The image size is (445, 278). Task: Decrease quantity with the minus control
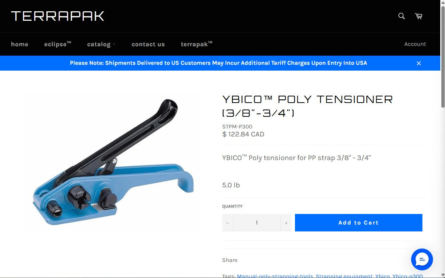click(x=227, y=222)
